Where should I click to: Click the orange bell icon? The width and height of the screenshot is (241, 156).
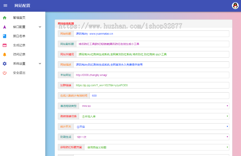click(x=5, y=54)
